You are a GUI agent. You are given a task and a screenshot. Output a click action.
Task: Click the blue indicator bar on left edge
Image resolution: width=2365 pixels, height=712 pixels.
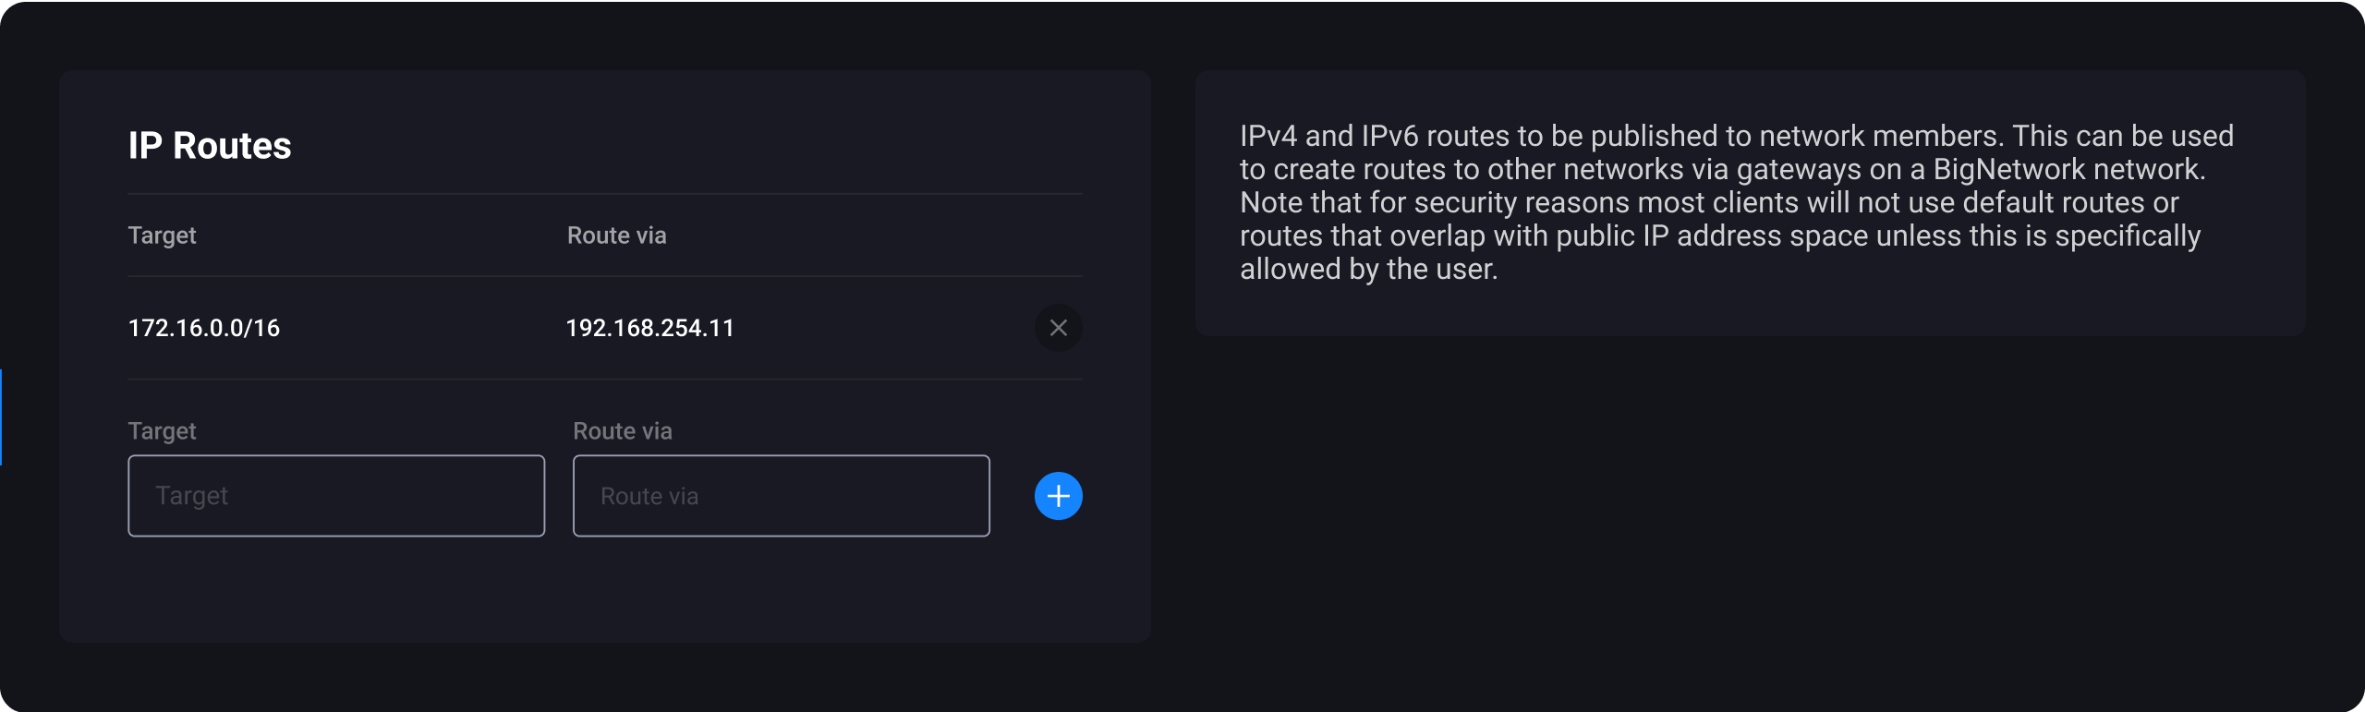click(x=4, y=417)
